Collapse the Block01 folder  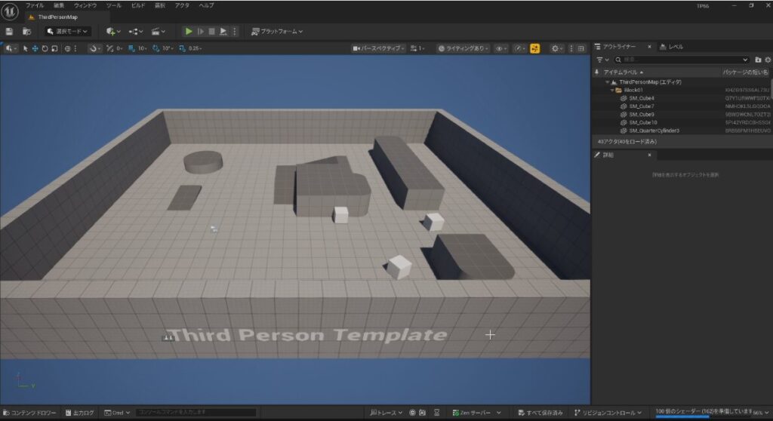[612, 91]
